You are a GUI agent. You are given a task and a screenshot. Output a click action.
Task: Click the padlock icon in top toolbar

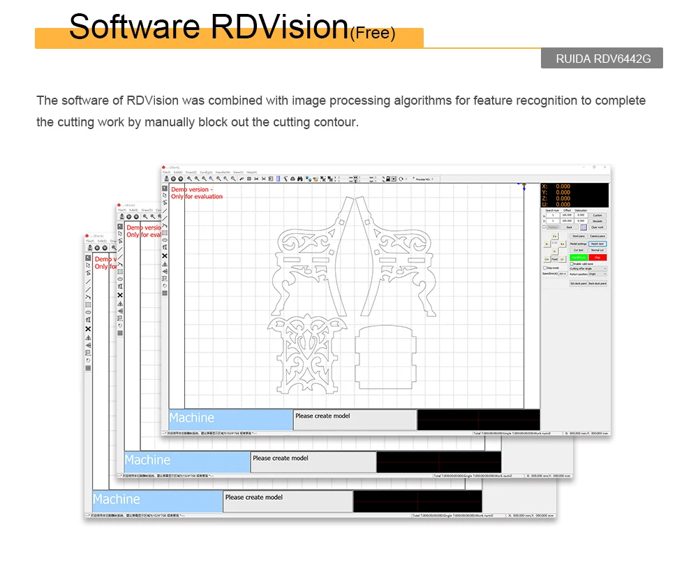click(387, 179)
